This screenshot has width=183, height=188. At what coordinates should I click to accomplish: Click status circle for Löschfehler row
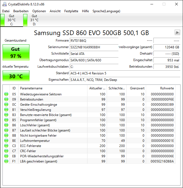pyautogui.click(x=6, y=125)
